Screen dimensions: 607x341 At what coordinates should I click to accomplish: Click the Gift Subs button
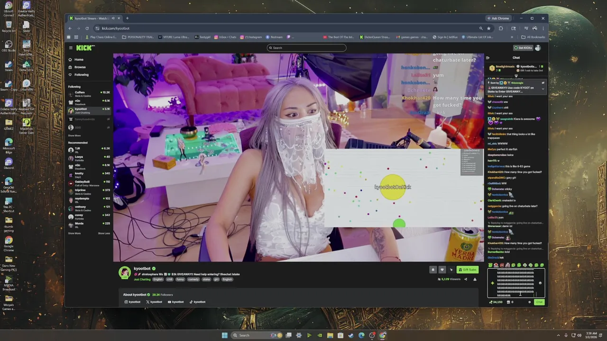pyautogui.click(x=468, y=269)
